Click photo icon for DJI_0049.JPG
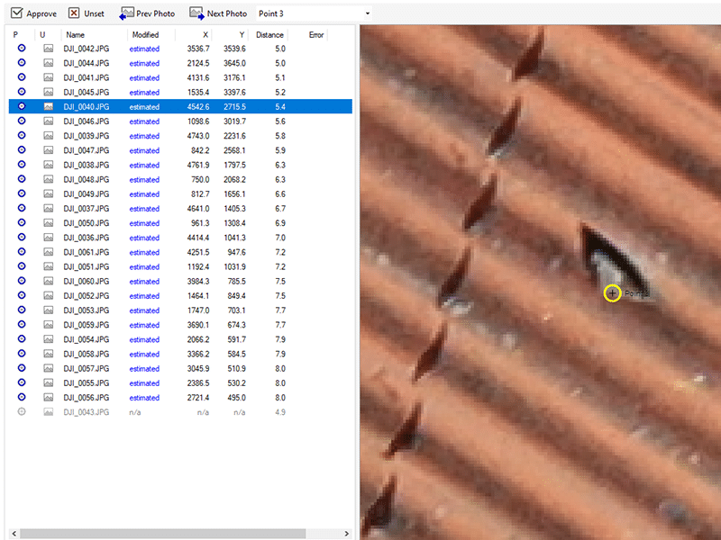This screenshot has width=721, height=540. pyautogui.click(x=49, y=193)
